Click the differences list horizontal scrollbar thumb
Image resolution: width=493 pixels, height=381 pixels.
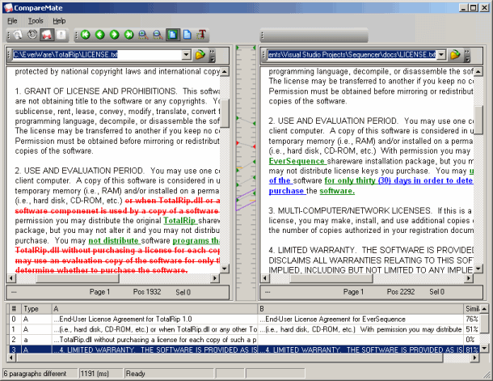click(230, 358)
